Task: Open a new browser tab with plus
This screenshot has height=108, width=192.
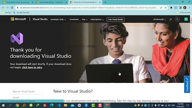Action: (105, 2)
